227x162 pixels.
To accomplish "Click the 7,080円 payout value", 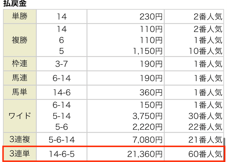I will coord(148,140).
